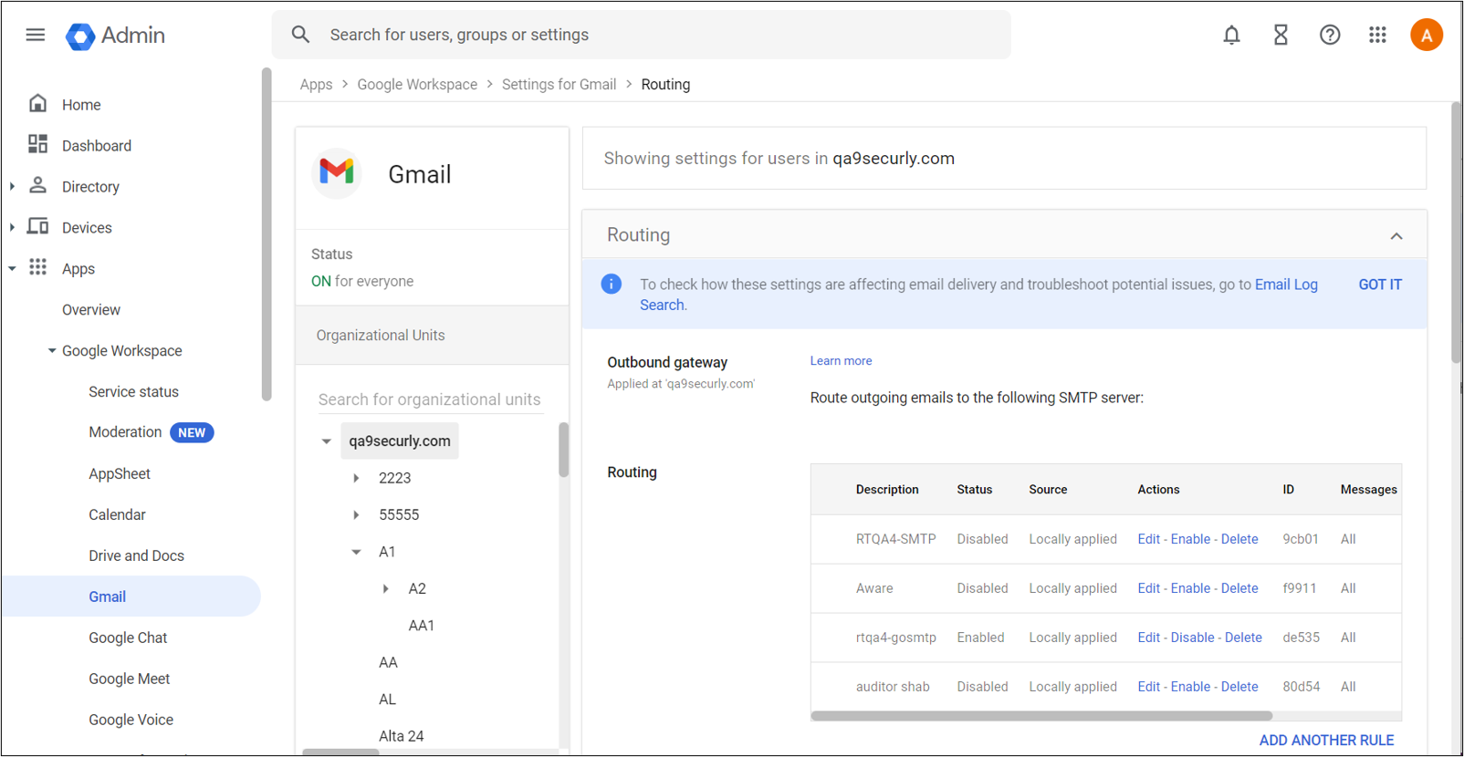This screenshot has height=757, width=1464.
Task: Enable the auditor shab rule
Action: click(1190, 687)
